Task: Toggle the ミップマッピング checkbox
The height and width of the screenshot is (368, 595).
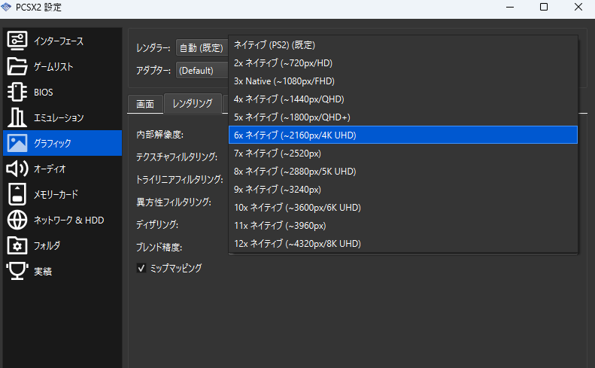Action: point(141,268)
